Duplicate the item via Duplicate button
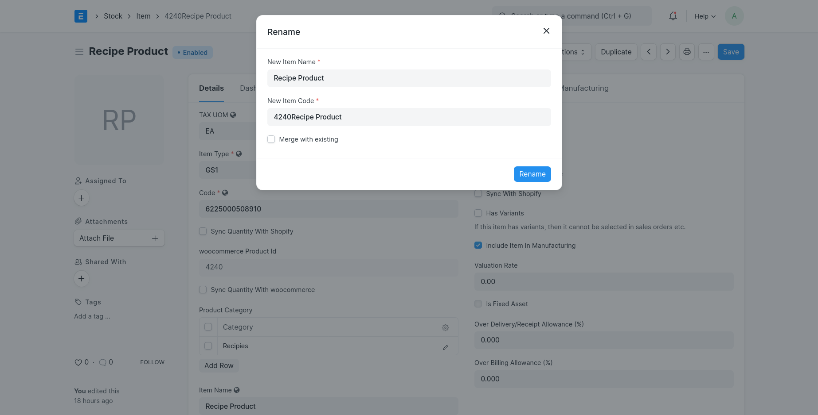The width and height of the screenshot is (818, 415). tap(616, 52)
